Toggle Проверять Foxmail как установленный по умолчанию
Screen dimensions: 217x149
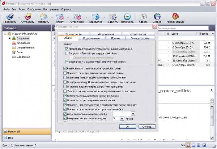click(67, 49)
